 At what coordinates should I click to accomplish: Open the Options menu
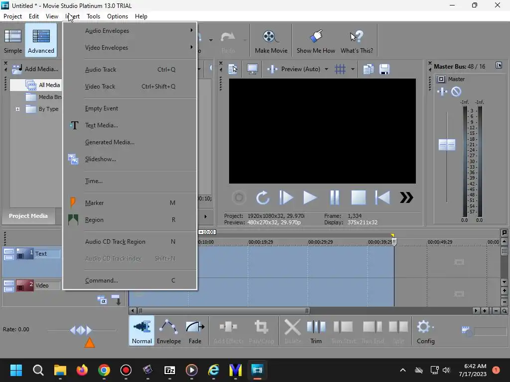click(118, 16)
